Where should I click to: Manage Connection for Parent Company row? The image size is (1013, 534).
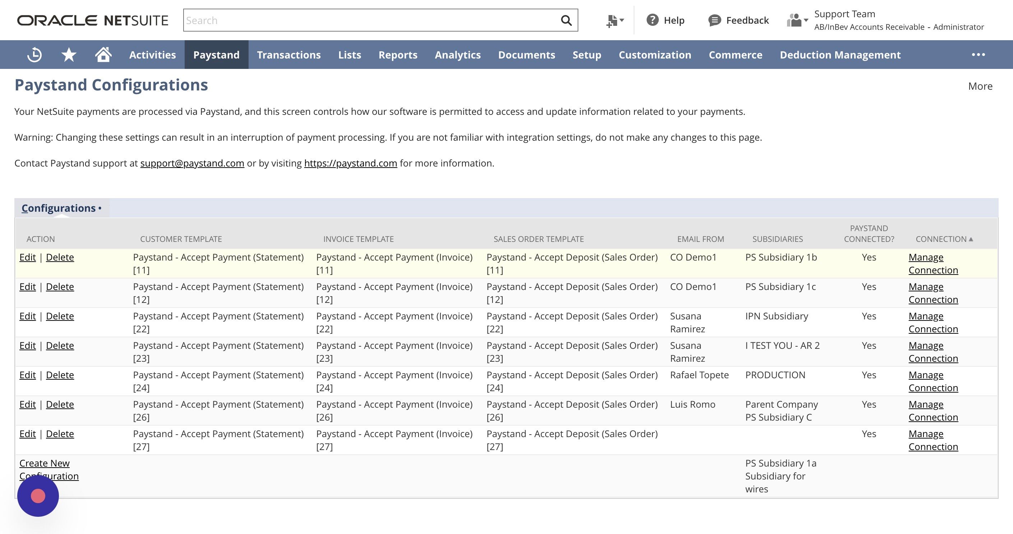coord(933,411)
